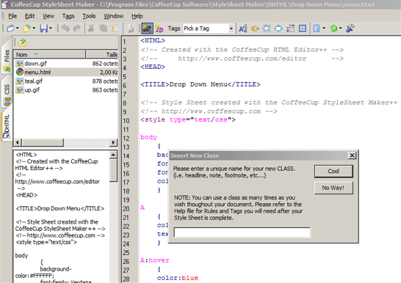Click the left arrow of file list scrollbar
Image resolution: width=401 pixels, height=283 pixels.
click(x=18, y=142)
